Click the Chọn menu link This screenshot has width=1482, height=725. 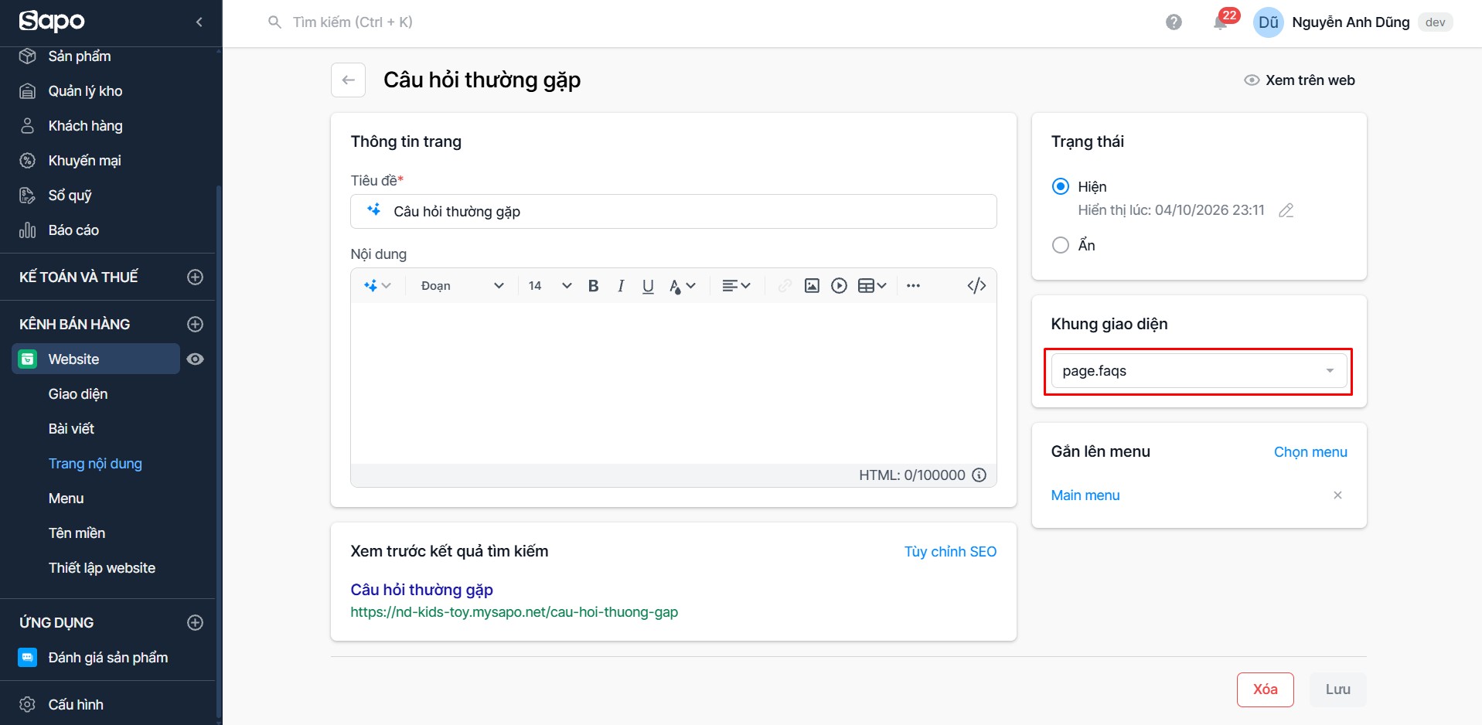(1310, 452)
